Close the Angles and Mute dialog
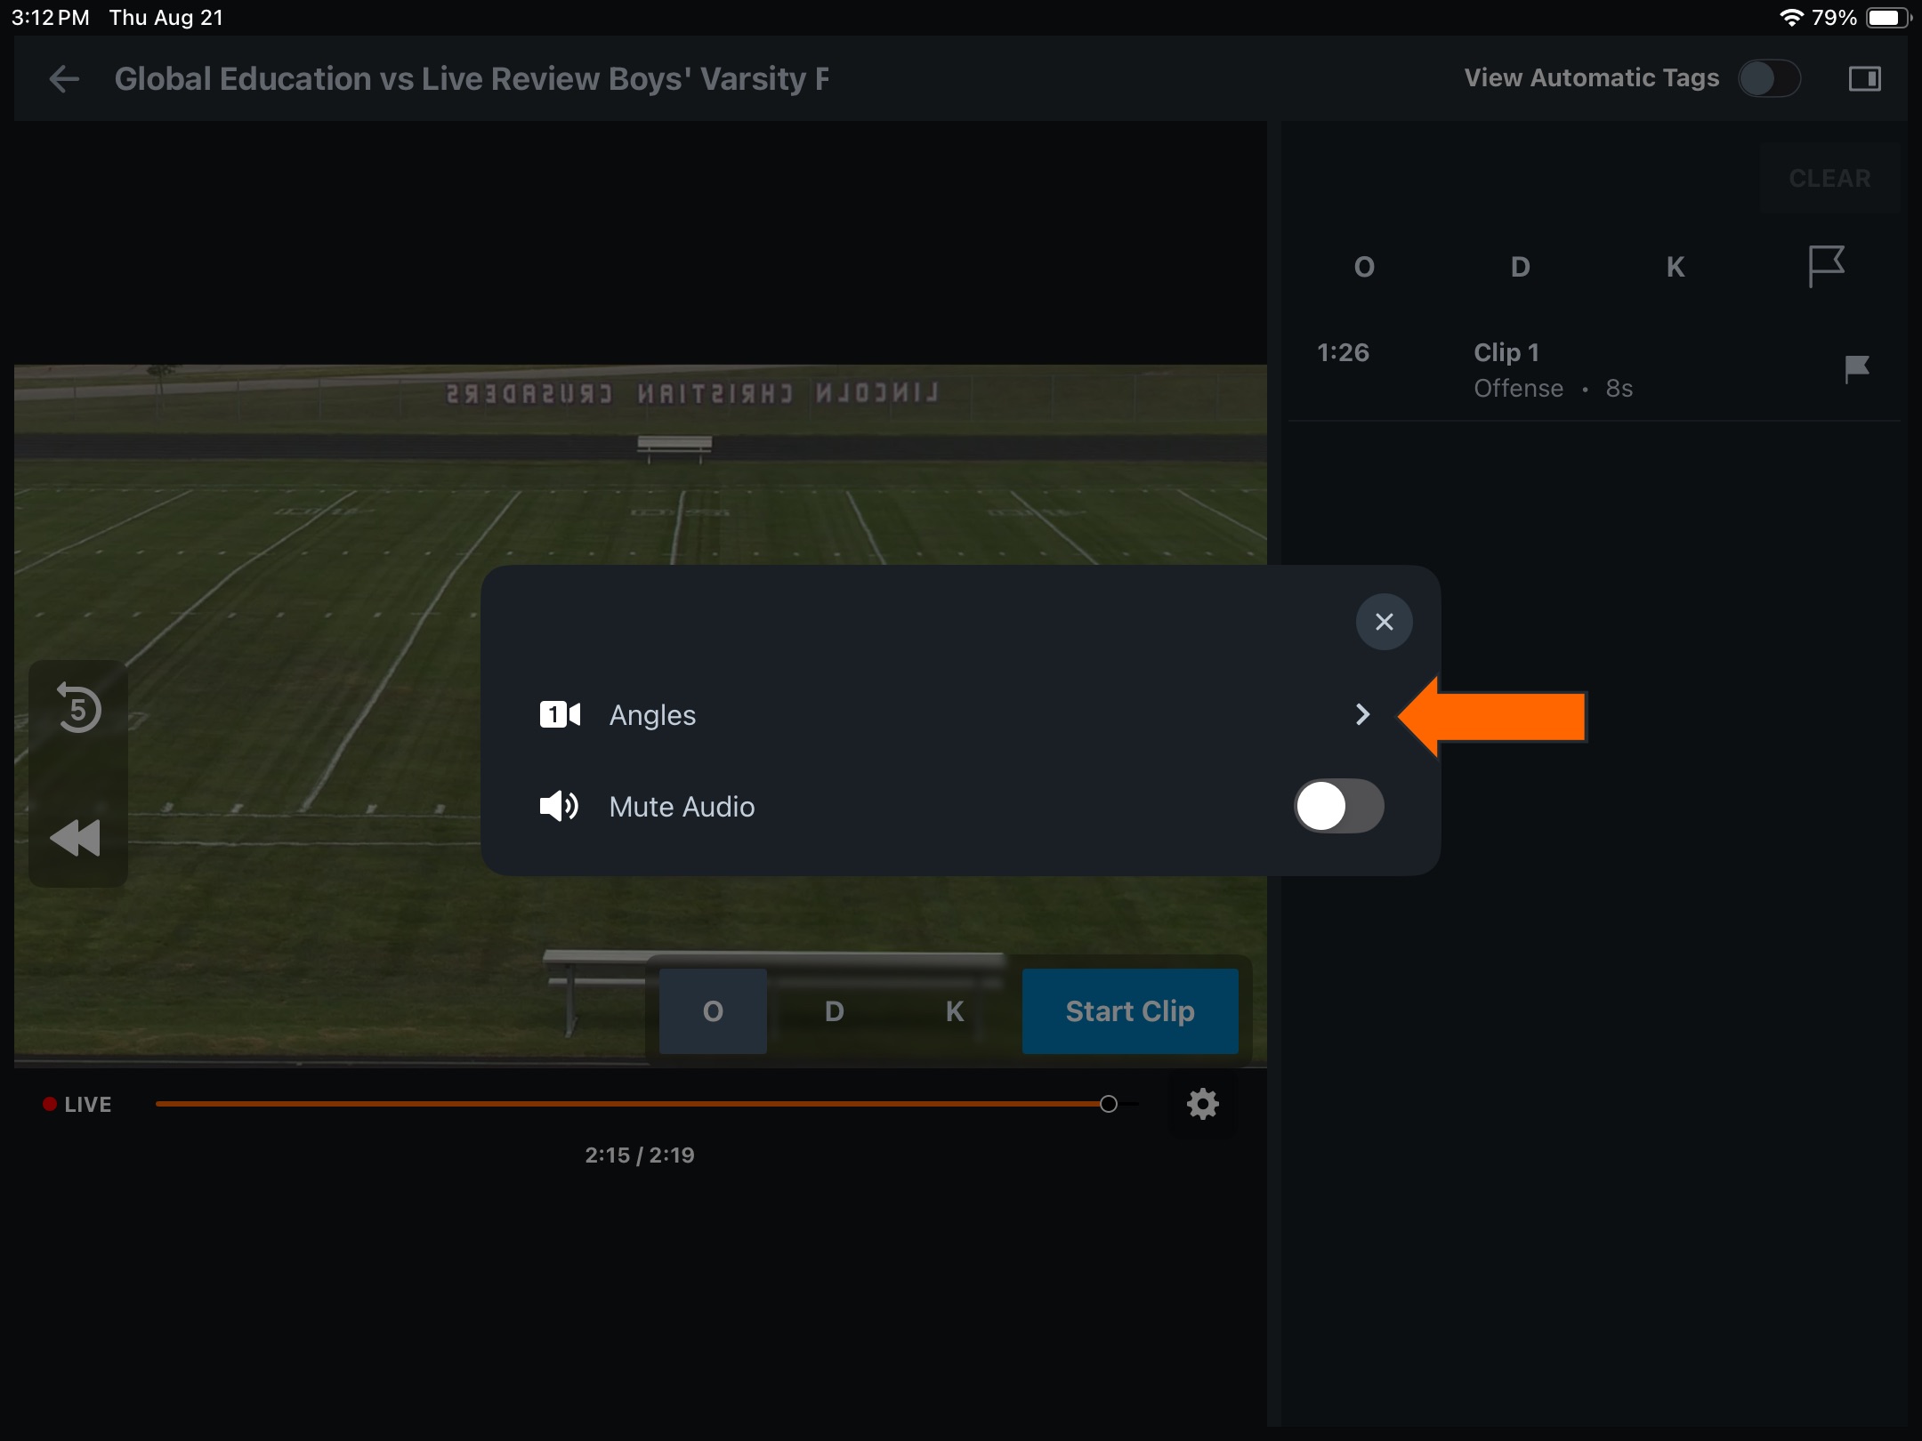Image resolution: width=1922 pixels, height=1441 pixels. click(x=1385, y=622)
